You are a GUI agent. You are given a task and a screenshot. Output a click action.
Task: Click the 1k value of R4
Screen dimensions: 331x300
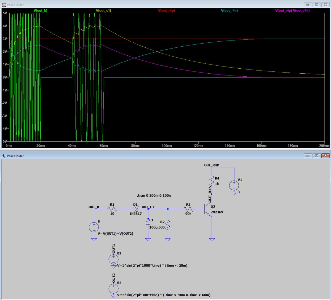pos(217,184)
